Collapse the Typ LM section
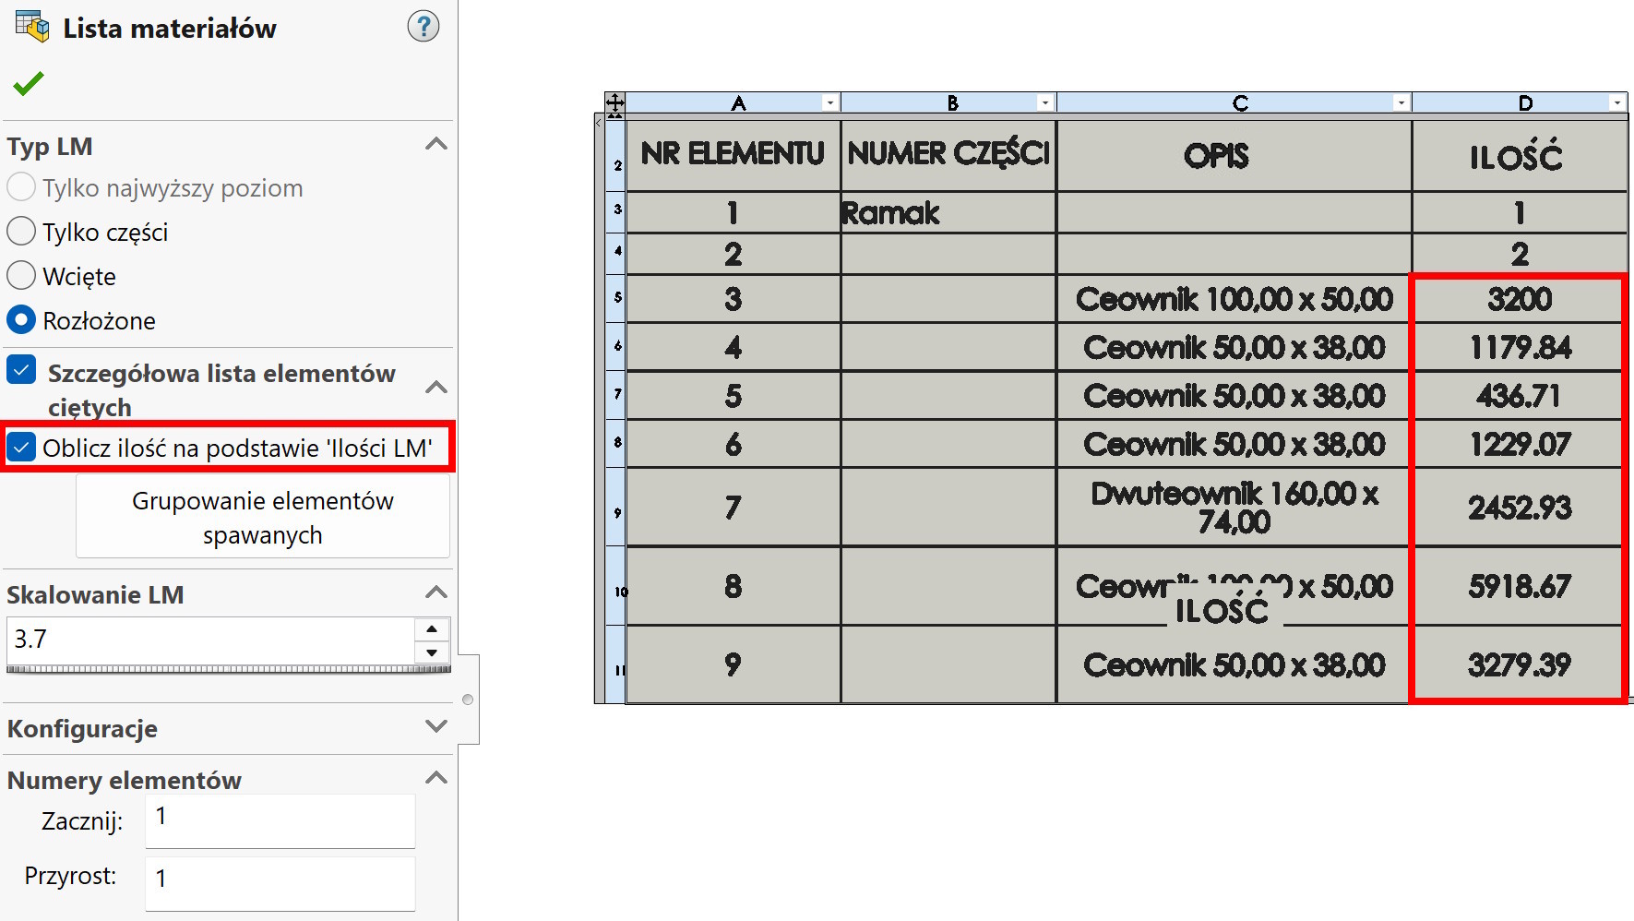This screenshot has width=1634, height=921. point(435,145)
